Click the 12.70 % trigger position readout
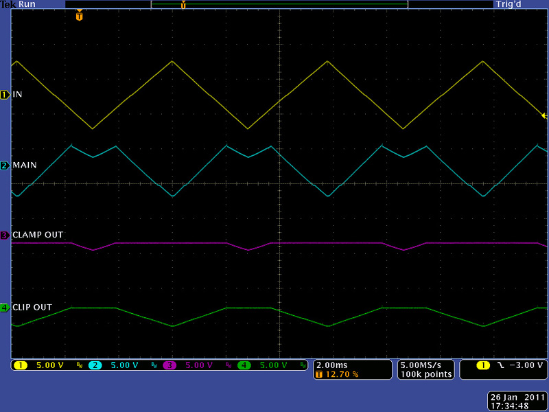549x412 pixels. [x=342, y=374]
